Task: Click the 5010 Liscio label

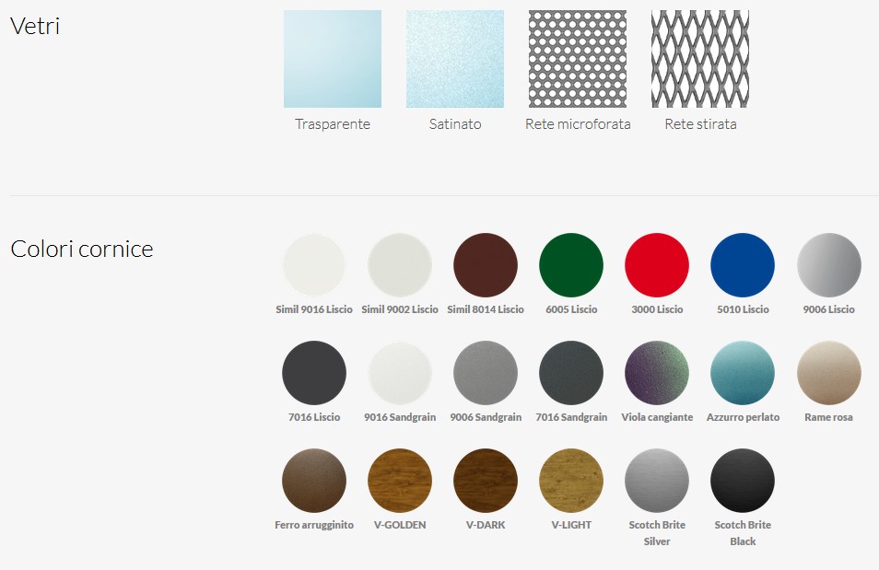Action: (x=743, y=309)
